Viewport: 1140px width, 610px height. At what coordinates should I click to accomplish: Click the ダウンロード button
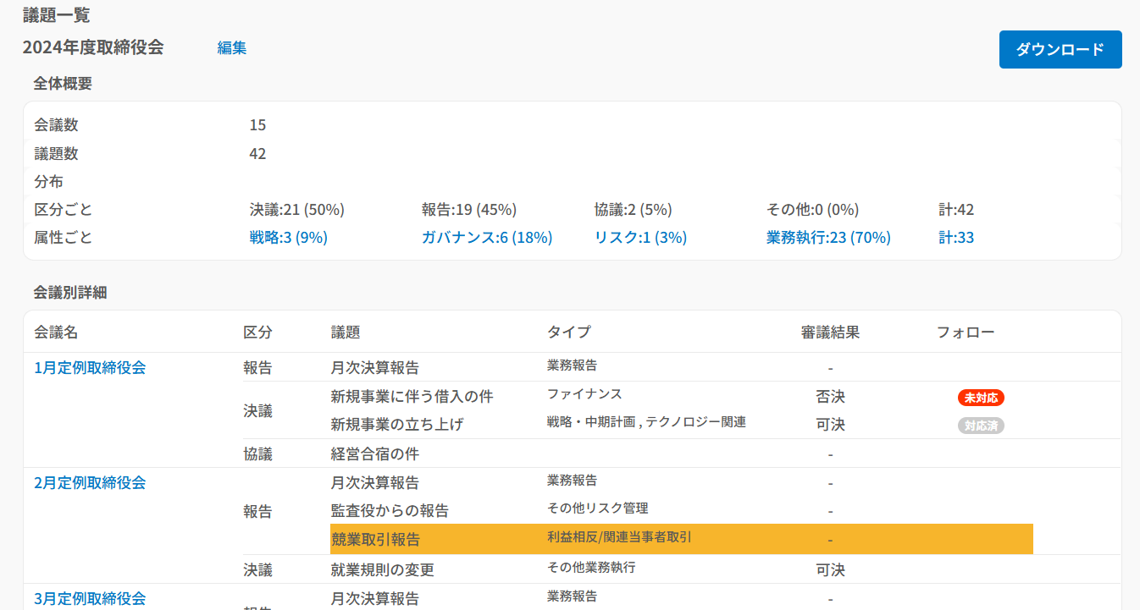coord(1060,50)
